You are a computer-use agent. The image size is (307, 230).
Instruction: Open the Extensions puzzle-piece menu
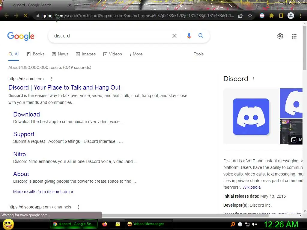pyautogui.click(x=272, y=16)
